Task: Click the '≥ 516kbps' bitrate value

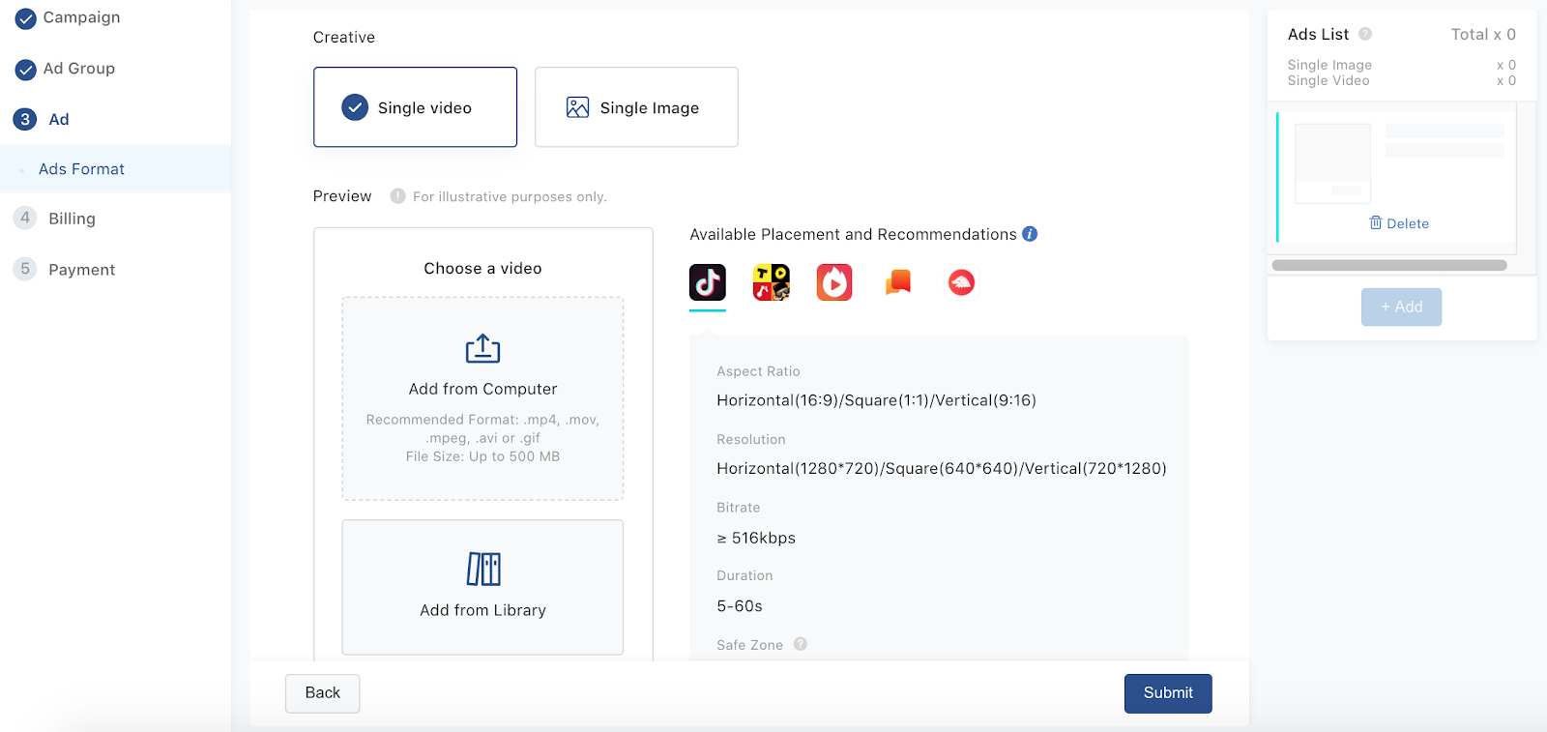Action: click(756, 538)
